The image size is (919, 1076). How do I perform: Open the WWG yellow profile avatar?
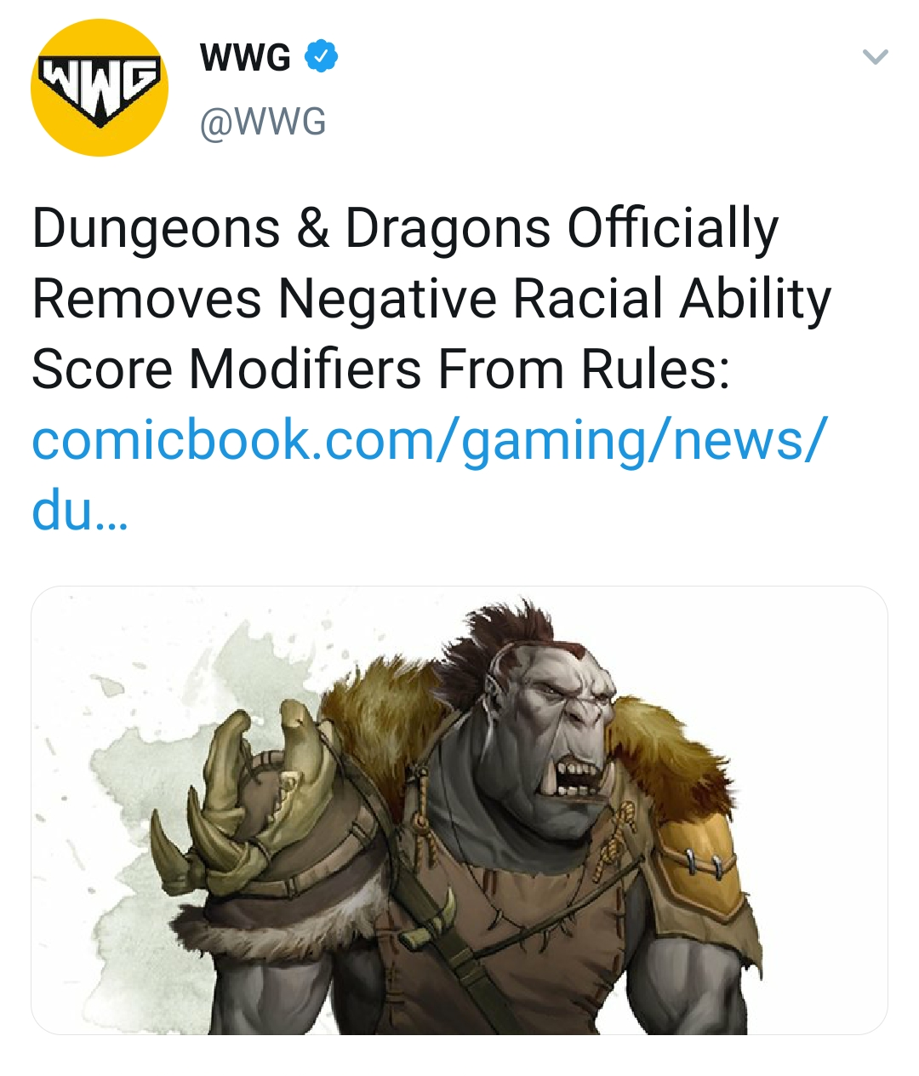click(x=100, y=88)
